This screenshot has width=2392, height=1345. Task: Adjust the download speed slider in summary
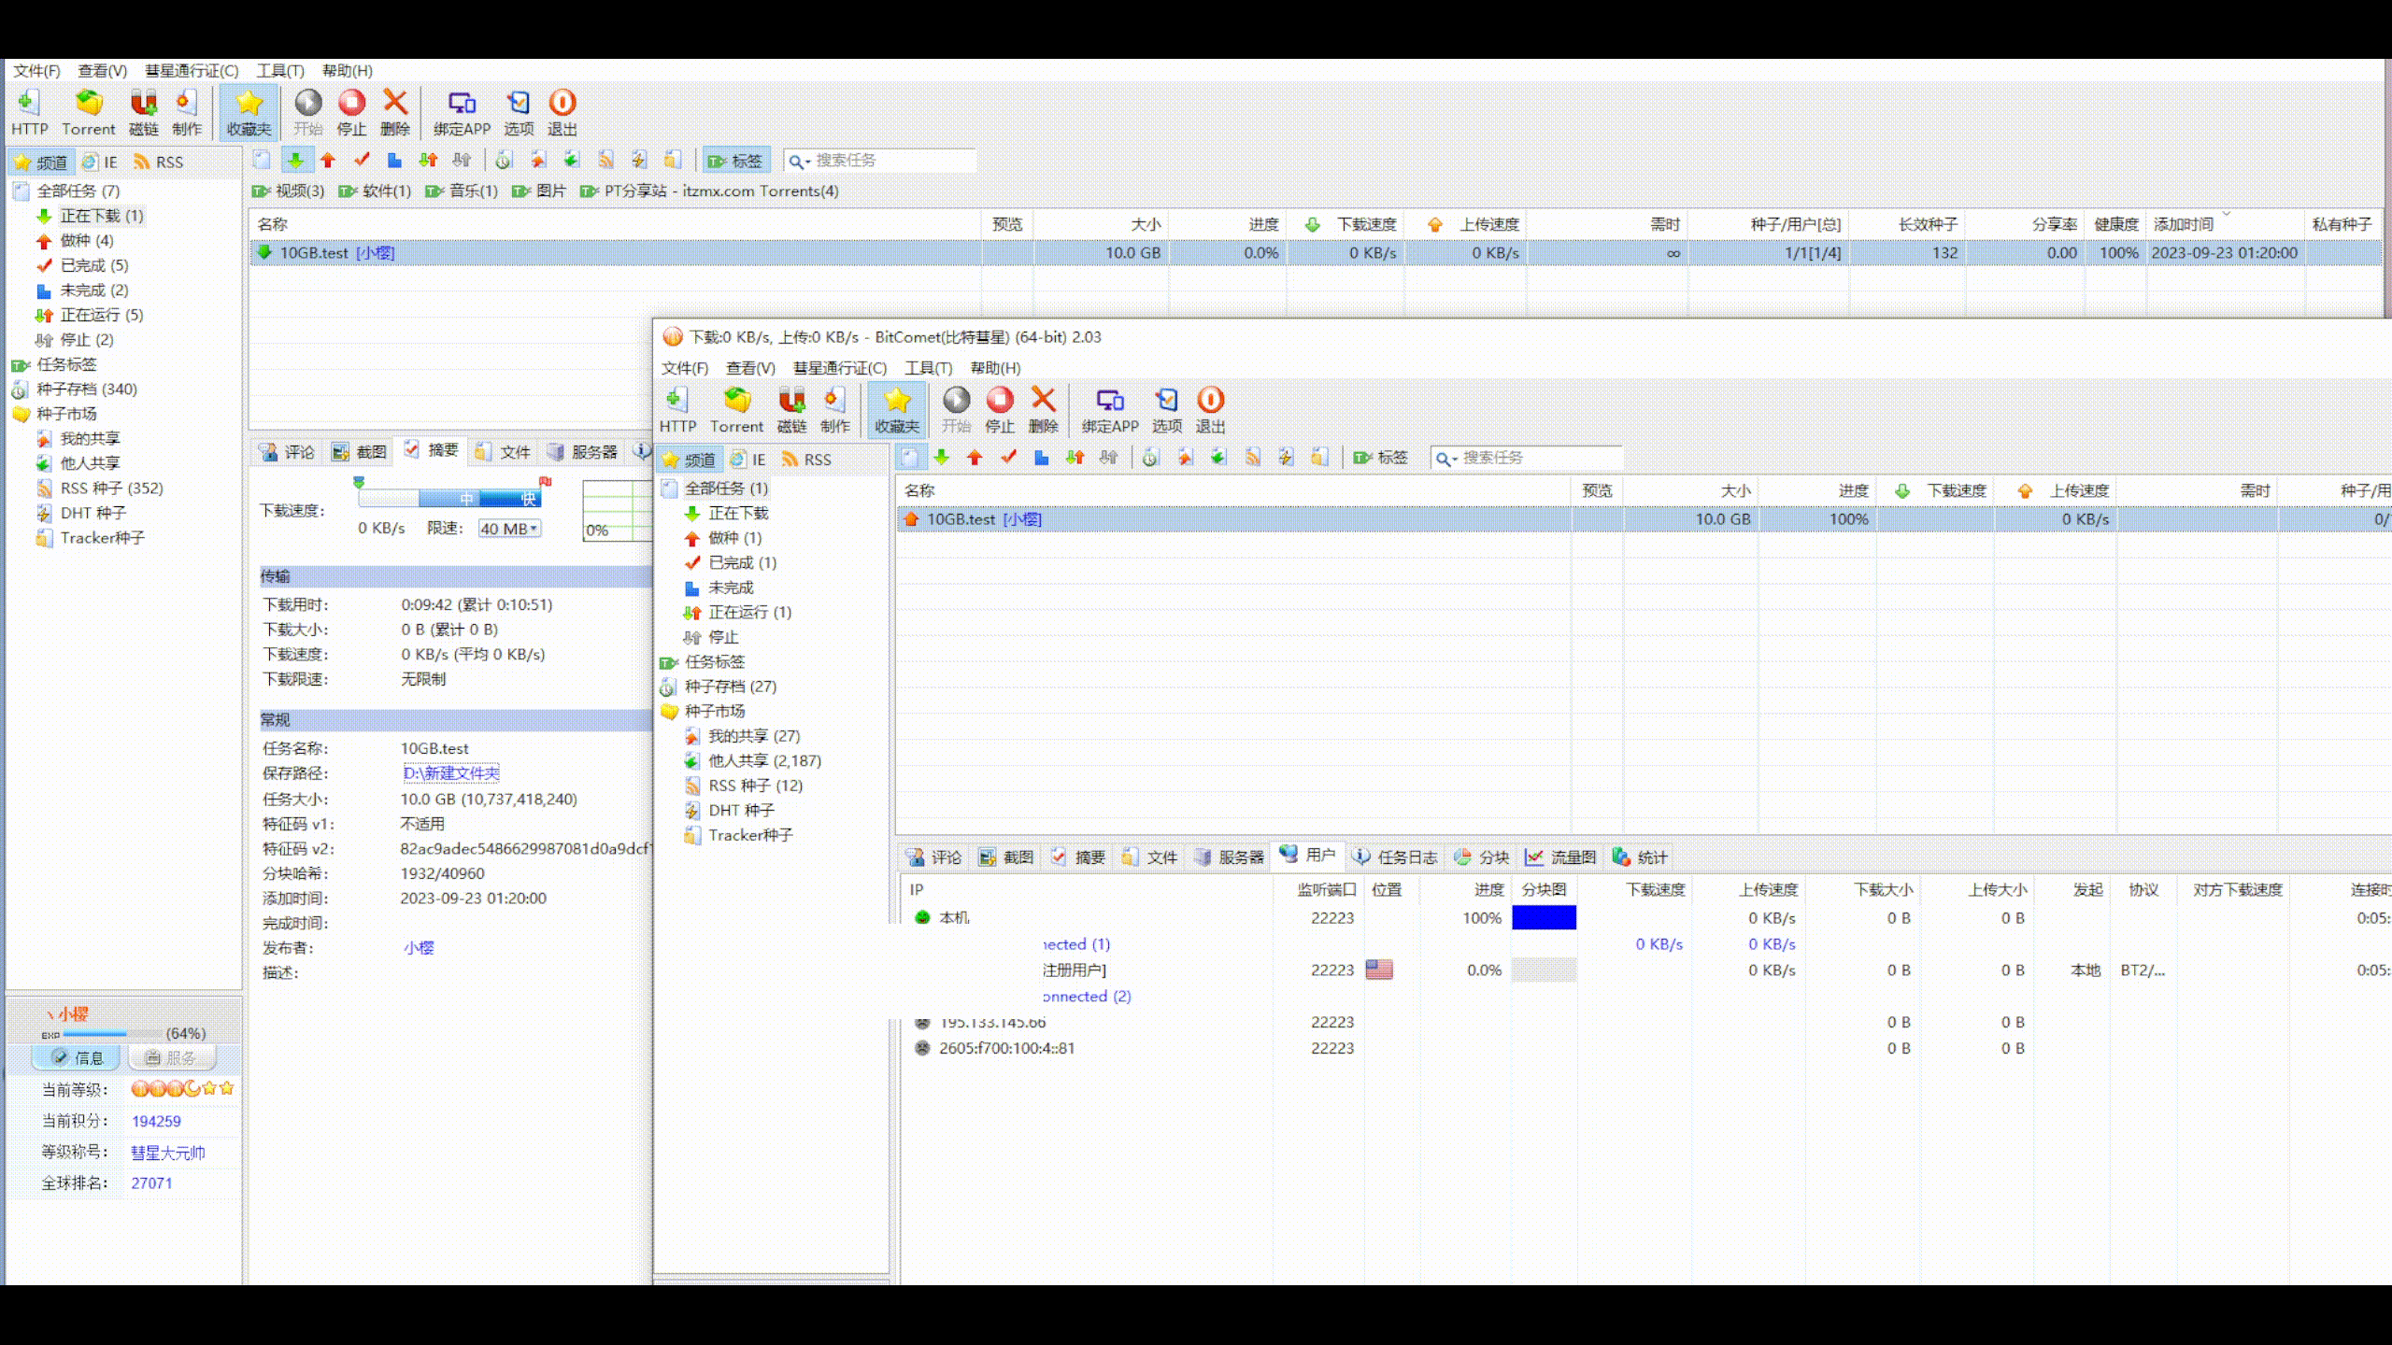pyautogui.click(x=450, y=498)
